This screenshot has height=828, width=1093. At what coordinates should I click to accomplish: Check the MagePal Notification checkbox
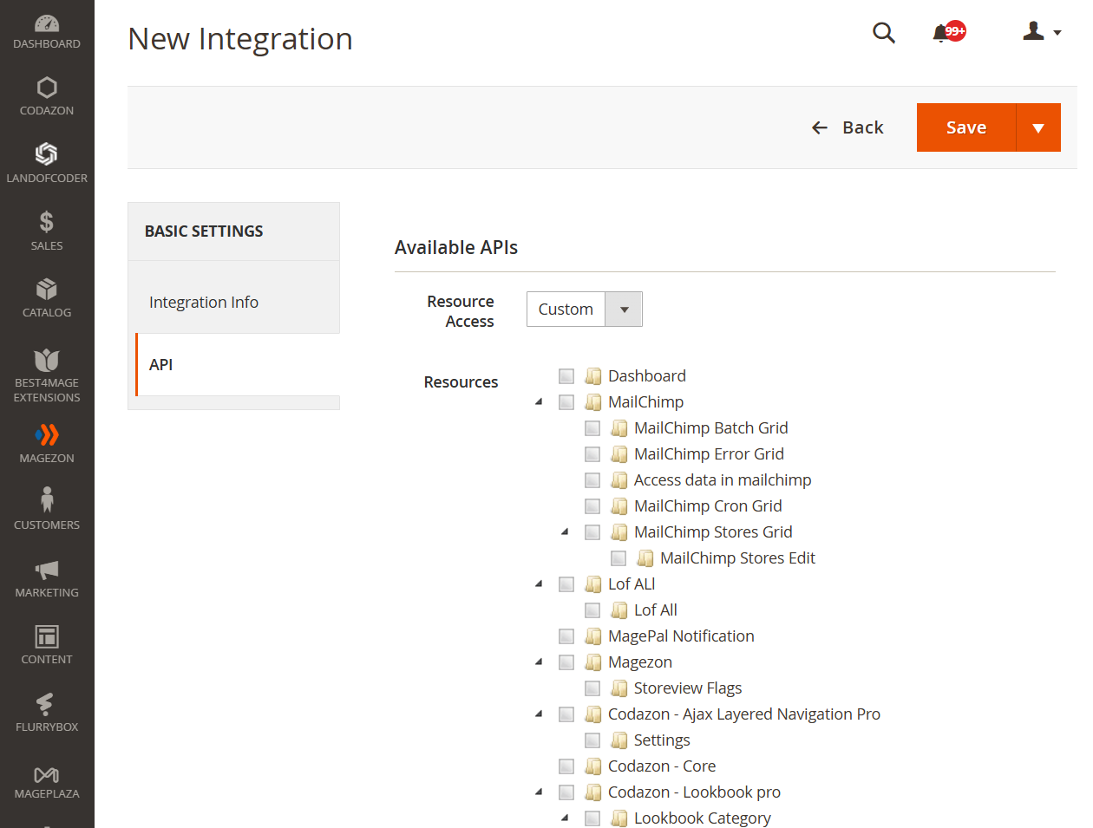point(566,636)
